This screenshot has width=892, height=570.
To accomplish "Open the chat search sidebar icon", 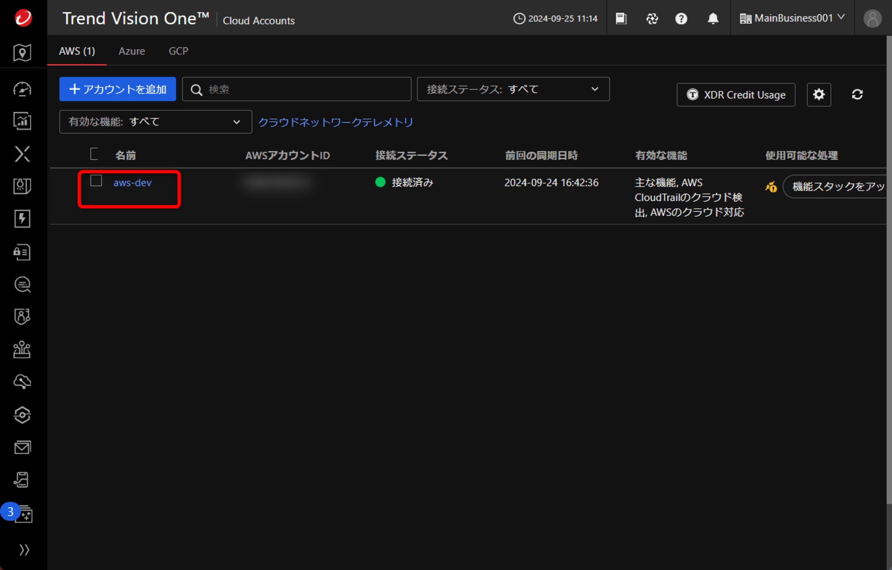I will (22, 284).
